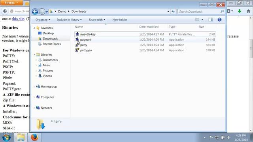Click the Firefox downloads green arrow
Screen dimensions: 253x142
(x=240, y=11)
